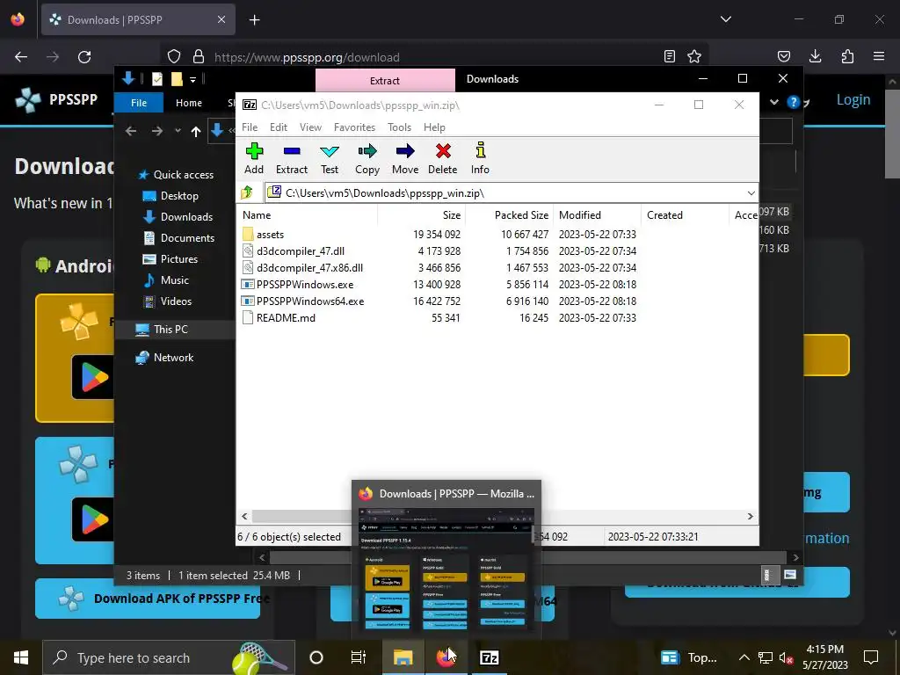Toggle reader view icon in address bar
This screenshot has width=900, height=675.
(669, 56)
